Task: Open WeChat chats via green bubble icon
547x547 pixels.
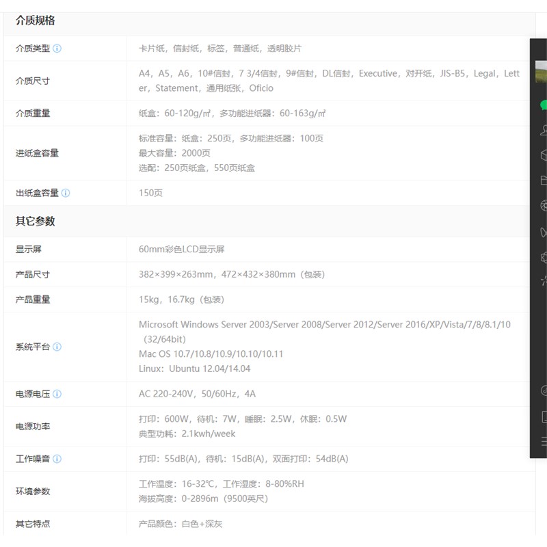Action: pyautogui.click(x=543, y=105)
